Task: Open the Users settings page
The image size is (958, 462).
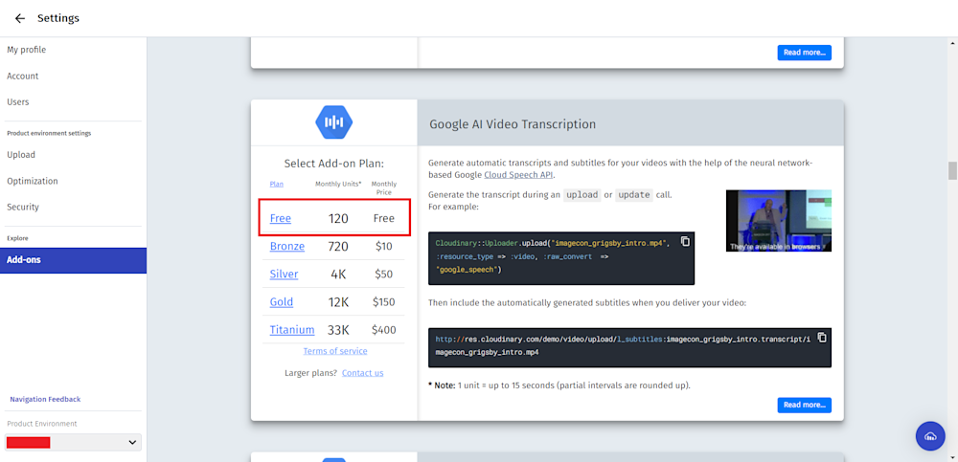Action: 17,102
